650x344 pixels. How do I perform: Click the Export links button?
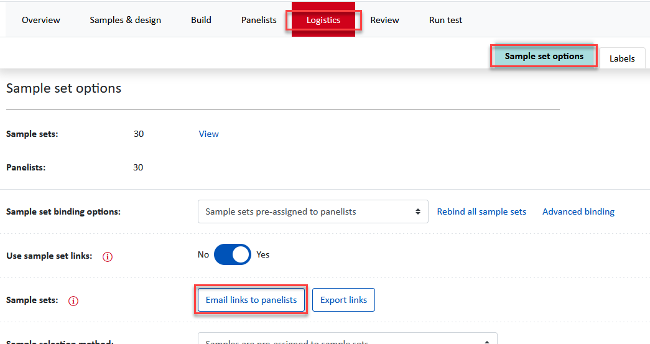pos(343,300)
